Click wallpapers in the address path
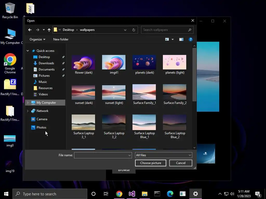 point(87,30)
